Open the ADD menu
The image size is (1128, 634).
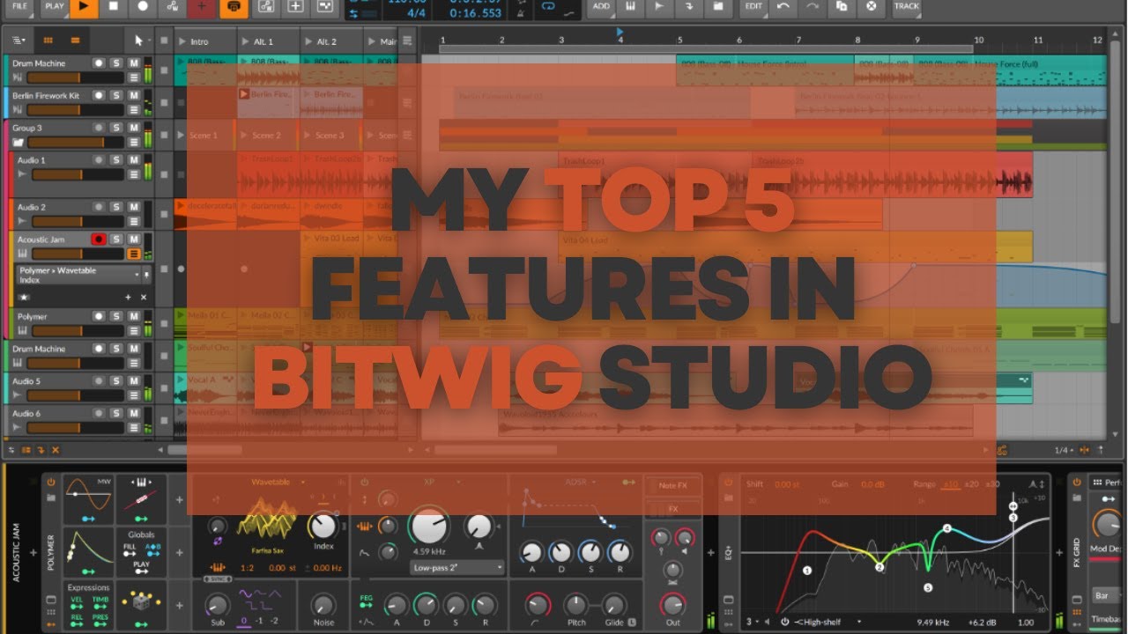tap(601, 6)
